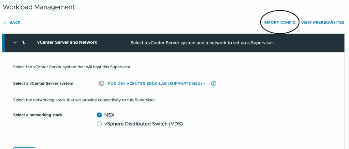Choose the vSphere Distributed Switch radio button
The height and width of the screenshot is (149, 349).
click(x=99, y=124)
